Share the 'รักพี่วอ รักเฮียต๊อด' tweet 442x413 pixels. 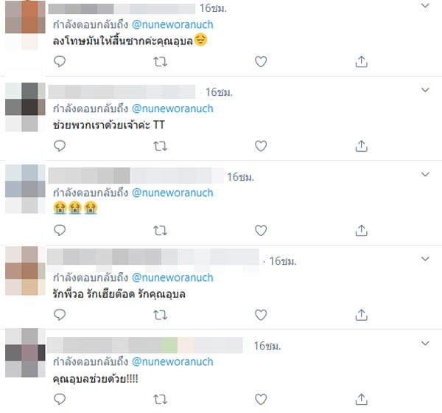[x=362, y=315]
